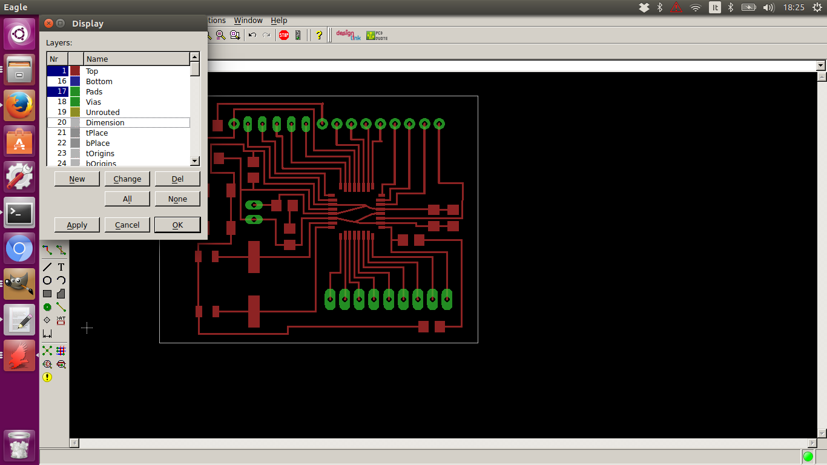Click the Nr column header
Screen dimensions: 827x465
click(x=58, y=59)
